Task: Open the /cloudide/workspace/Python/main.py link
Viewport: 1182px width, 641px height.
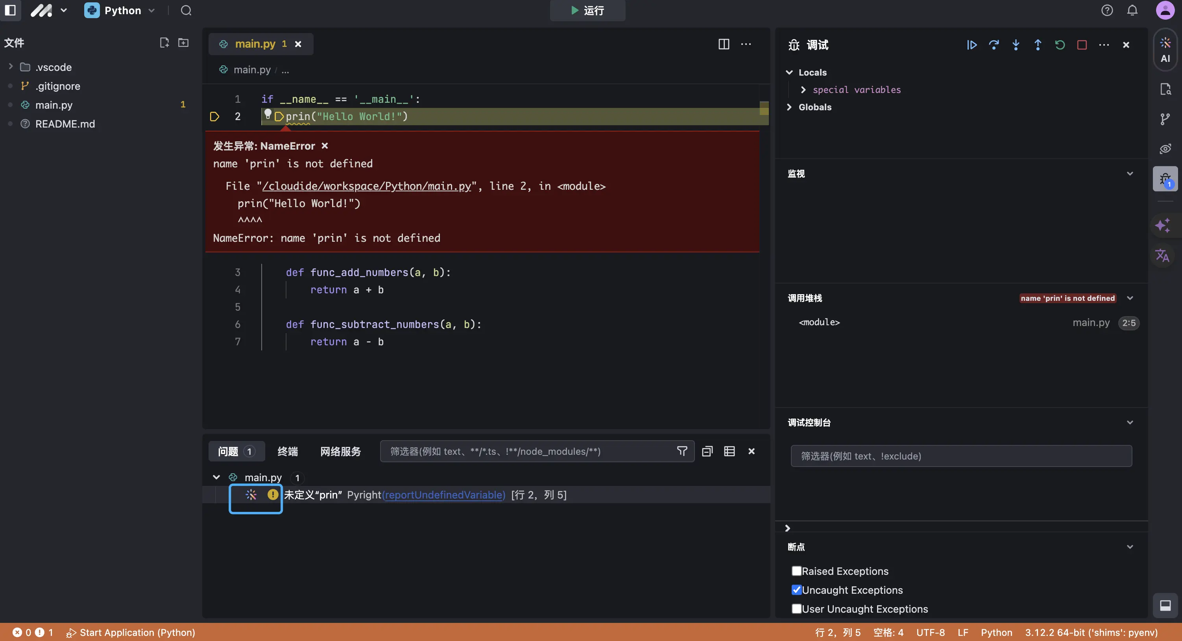Action: pos(366,186)
